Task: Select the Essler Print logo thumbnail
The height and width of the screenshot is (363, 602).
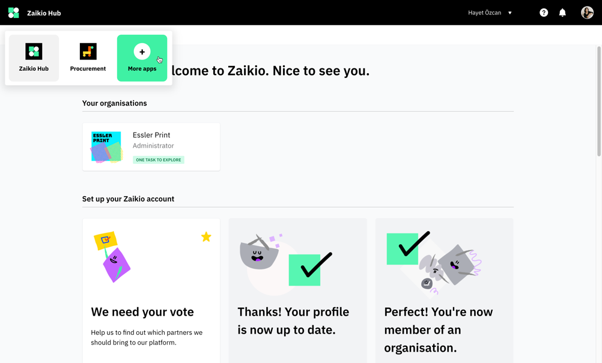Action: point(106,147)
